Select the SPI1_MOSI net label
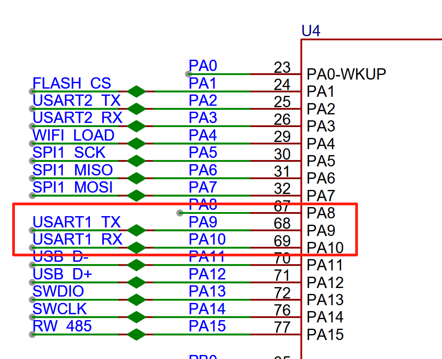Image resolution: width=442 pixels, height=359 pixels. tap(72, 187)
